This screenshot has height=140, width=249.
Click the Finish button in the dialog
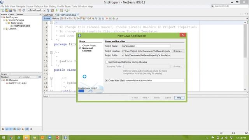tap(157, 98)
